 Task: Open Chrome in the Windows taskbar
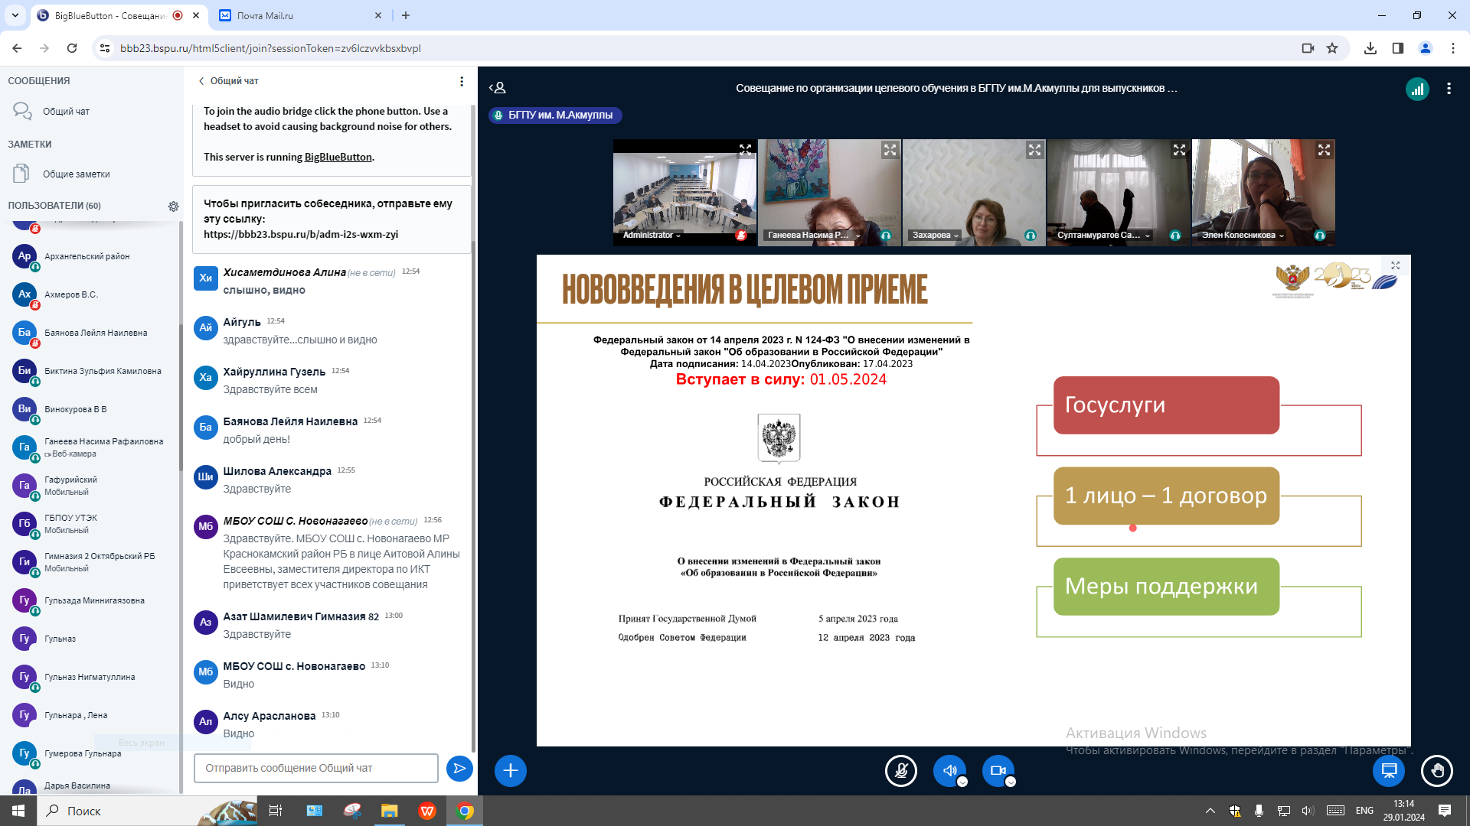coord(465,811)
